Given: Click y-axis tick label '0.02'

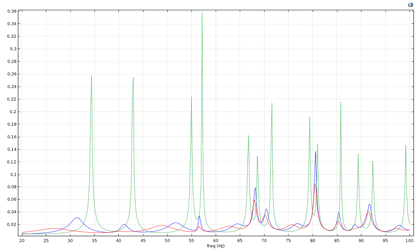Looking at the screenshot, I should click(12, 225).
